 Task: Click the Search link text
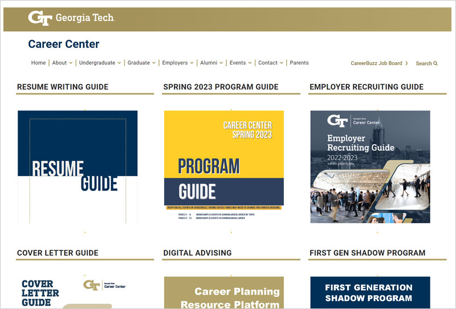point(424,63)
